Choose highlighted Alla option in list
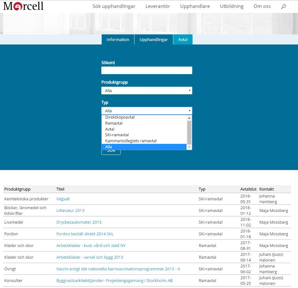The image size is (298, 288). 144,147
